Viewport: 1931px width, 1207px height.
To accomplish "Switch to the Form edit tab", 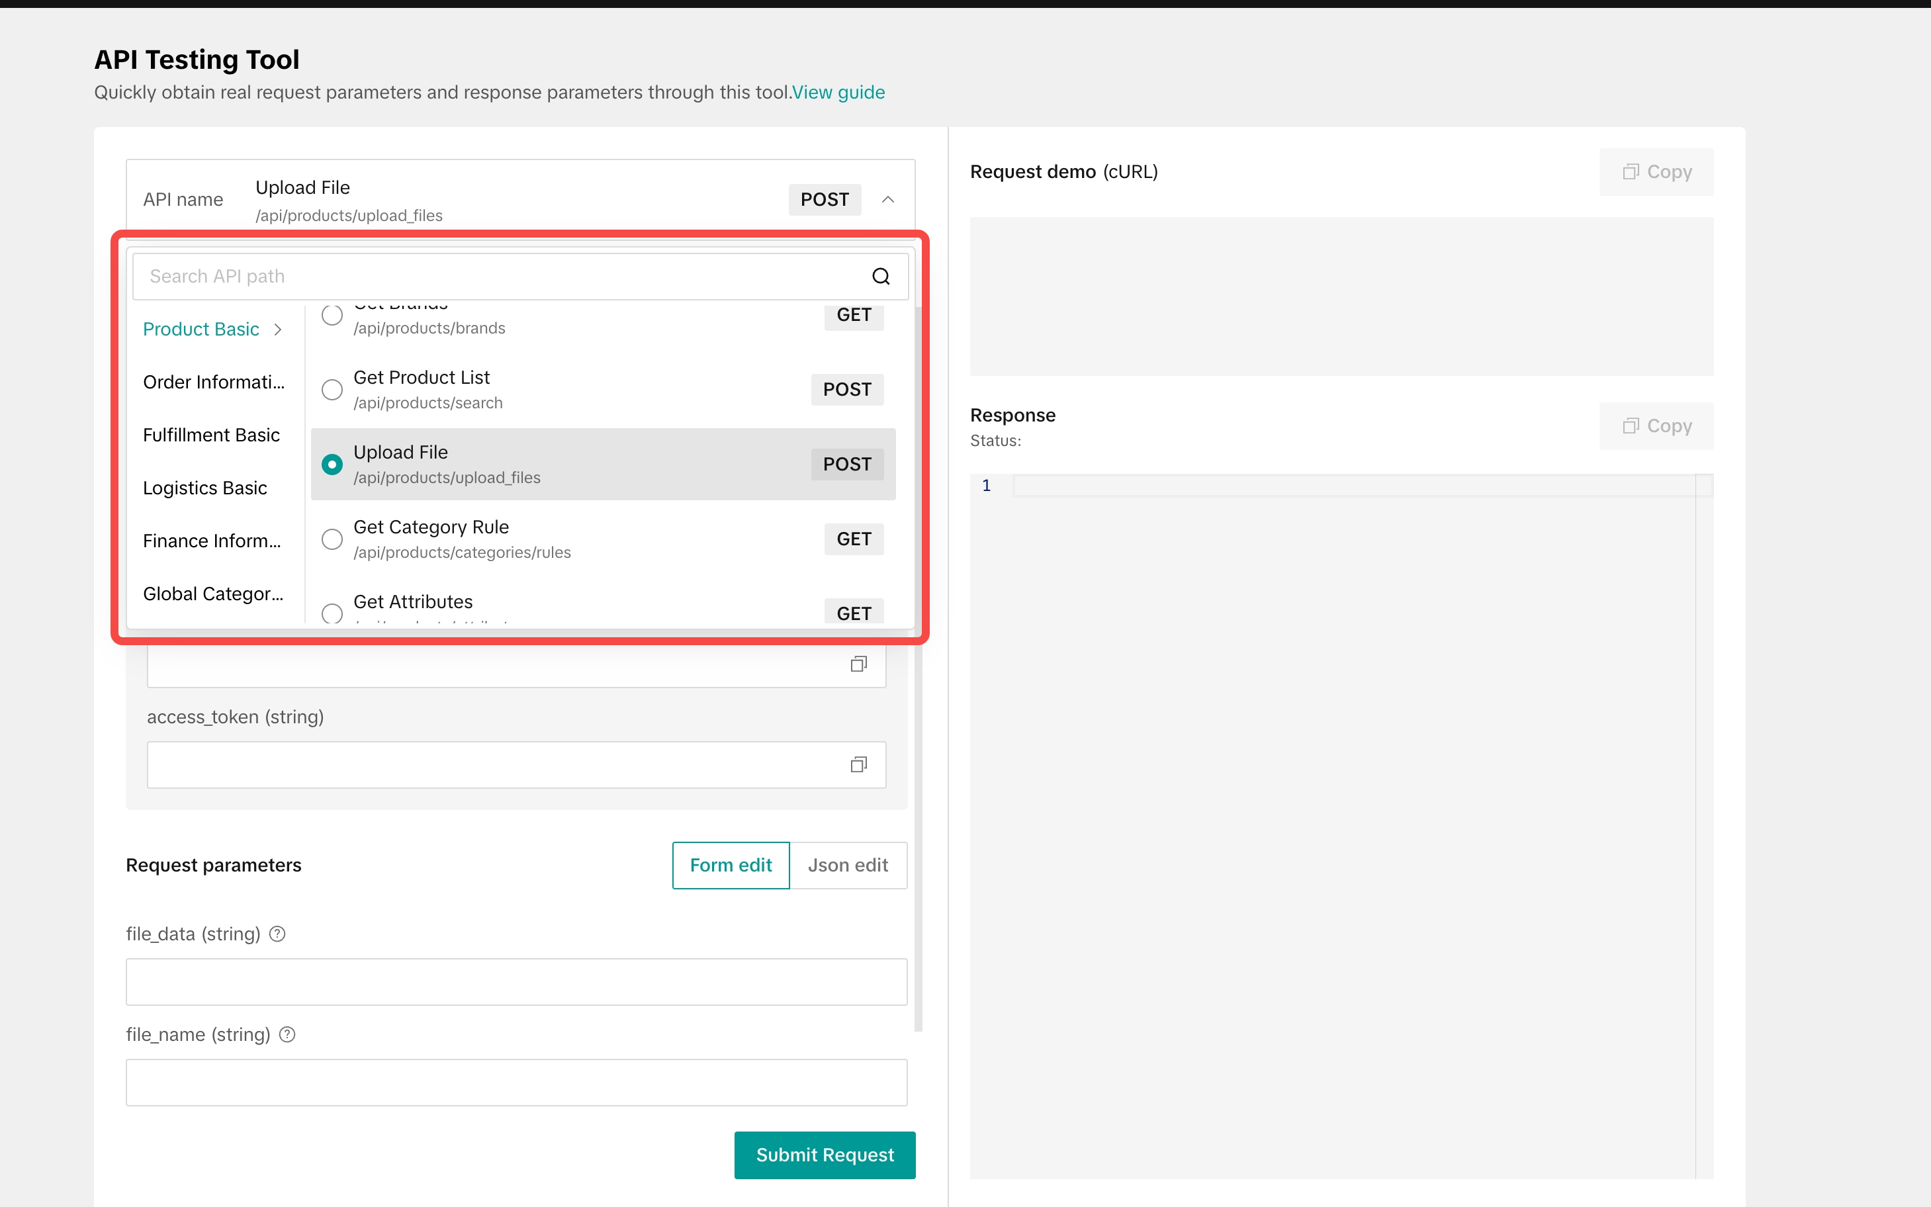I will (x=731, y=866).
